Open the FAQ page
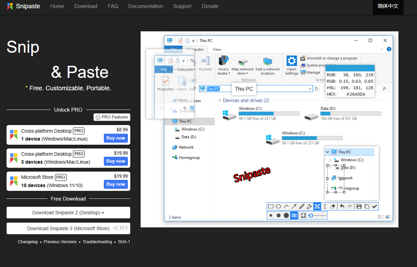This screenshot has height=267, width=417. [x=113, y=6]
